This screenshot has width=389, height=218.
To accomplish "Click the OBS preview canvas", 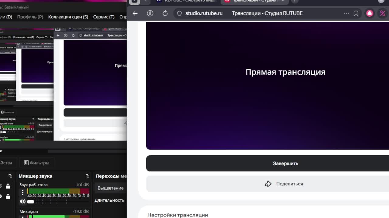I will click(63, 84).
